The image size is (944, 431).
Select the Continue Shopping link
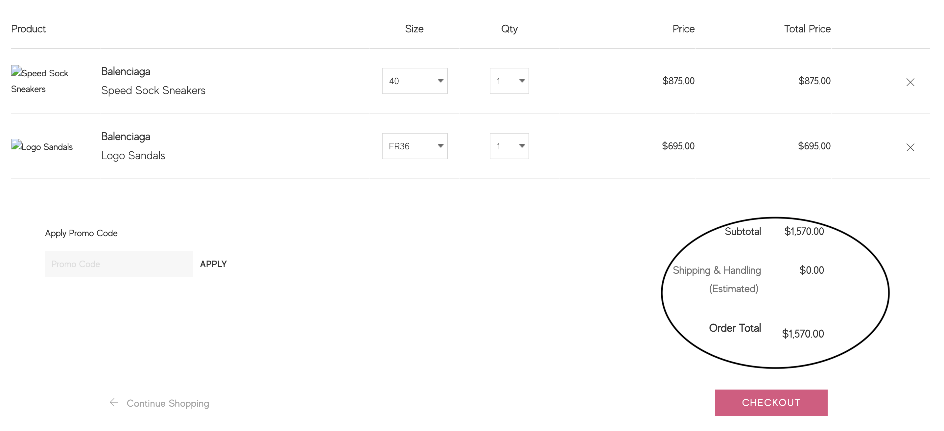[x=168, y=403]
